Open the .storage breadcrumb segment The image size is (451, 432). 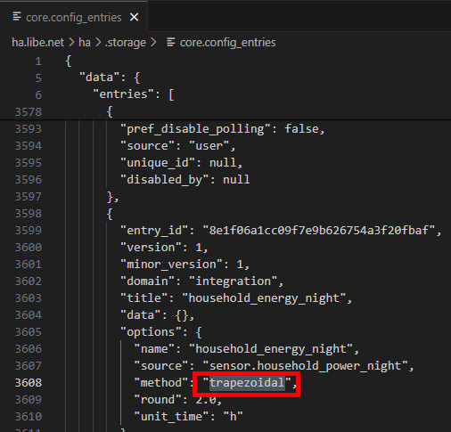(x=126, y=43)
